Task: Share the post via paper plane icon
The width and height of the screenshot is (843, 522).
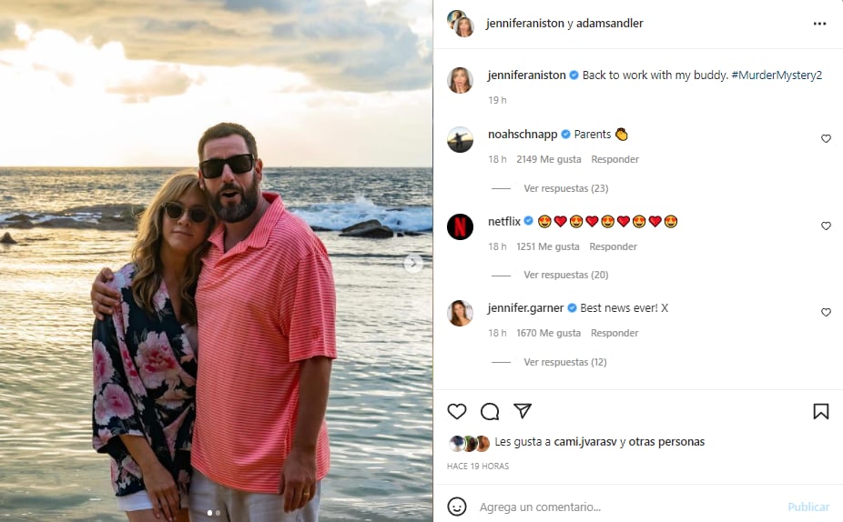Action: point(523,412)
